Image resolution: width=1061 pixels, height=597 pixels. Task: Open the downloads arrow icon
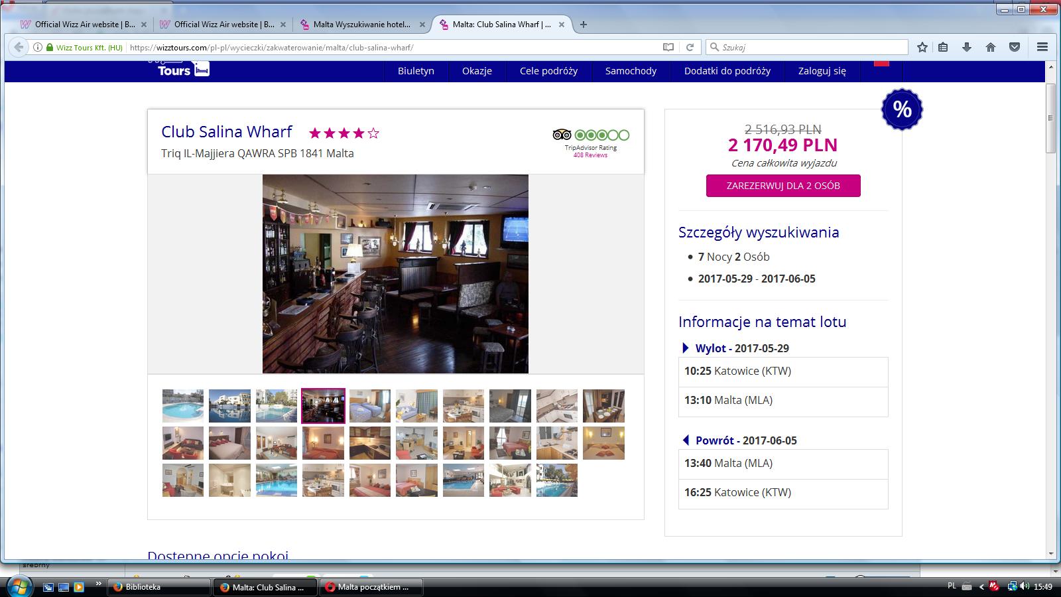[967, 47]
